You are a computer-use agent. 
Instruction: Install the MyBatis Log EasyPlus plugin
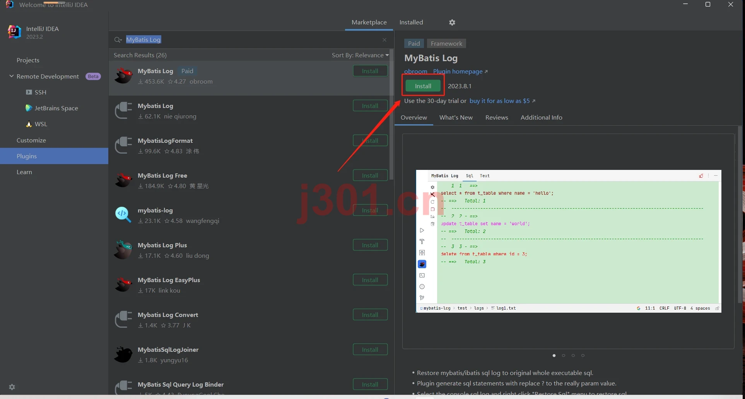click(370, 280)
